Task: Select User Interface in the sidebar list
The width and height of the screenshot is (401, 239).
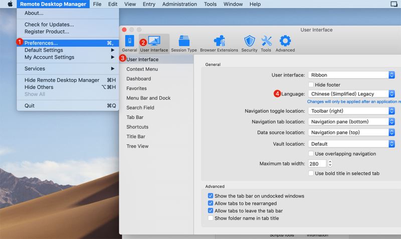Action: click(x=156, y=59)
